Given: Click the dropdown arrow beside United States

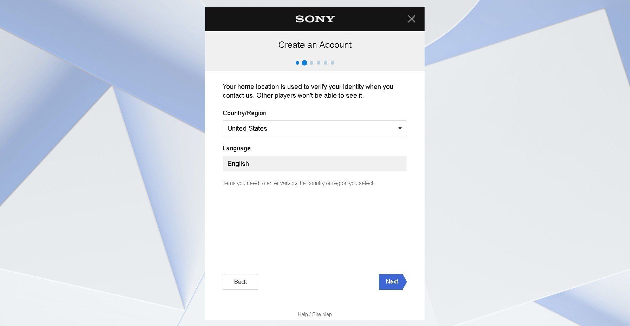Looking at the screenshot, I should [x=400, y=129].
